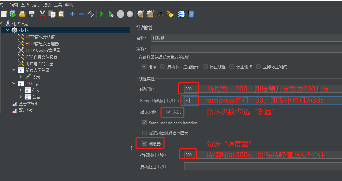
Task: Toggle Same user on each iteration checkbox
Action: tap(145, 123)
